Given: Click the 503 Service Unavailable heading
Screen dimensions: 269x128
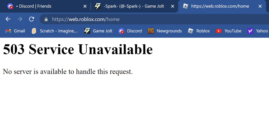Looking at the screenshot, I should pyautogui.click(x=78, y=49).
